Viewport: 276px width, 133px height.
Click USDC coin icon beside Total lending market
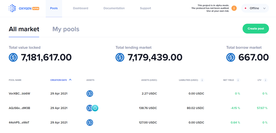click(x=120, y=57)
